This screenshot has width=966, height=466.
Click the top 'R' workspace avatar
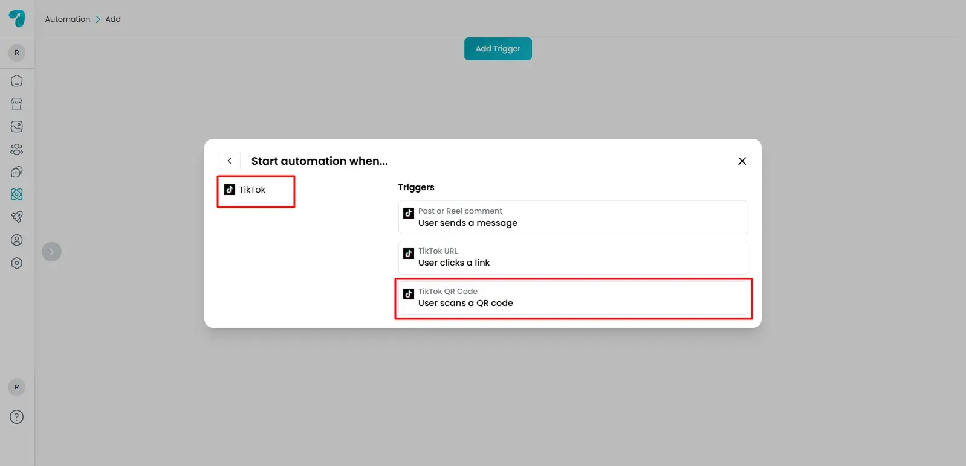click(17, 53)
